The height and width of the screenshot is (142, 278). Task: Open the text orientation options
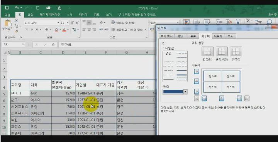click(102, 23)
